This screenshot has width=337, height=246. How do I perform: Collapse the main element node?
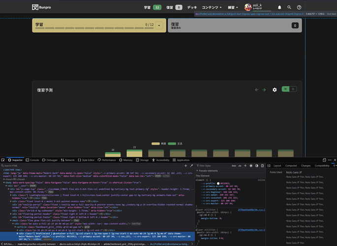pos(10,220)
